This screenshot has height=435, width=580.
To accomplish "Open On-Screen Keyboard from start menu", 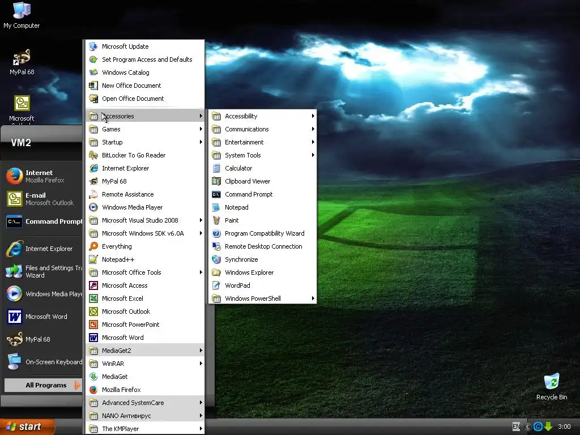I will tap(43, 362).
